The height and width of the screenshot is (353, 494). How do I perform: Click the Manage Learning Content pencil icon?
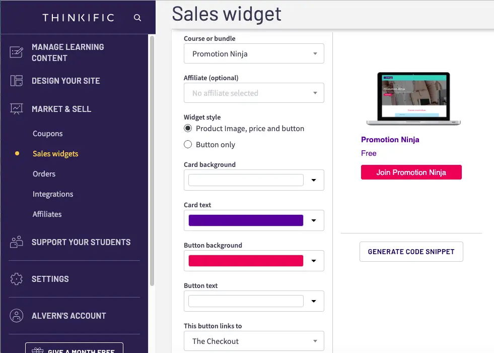[17, 52]
